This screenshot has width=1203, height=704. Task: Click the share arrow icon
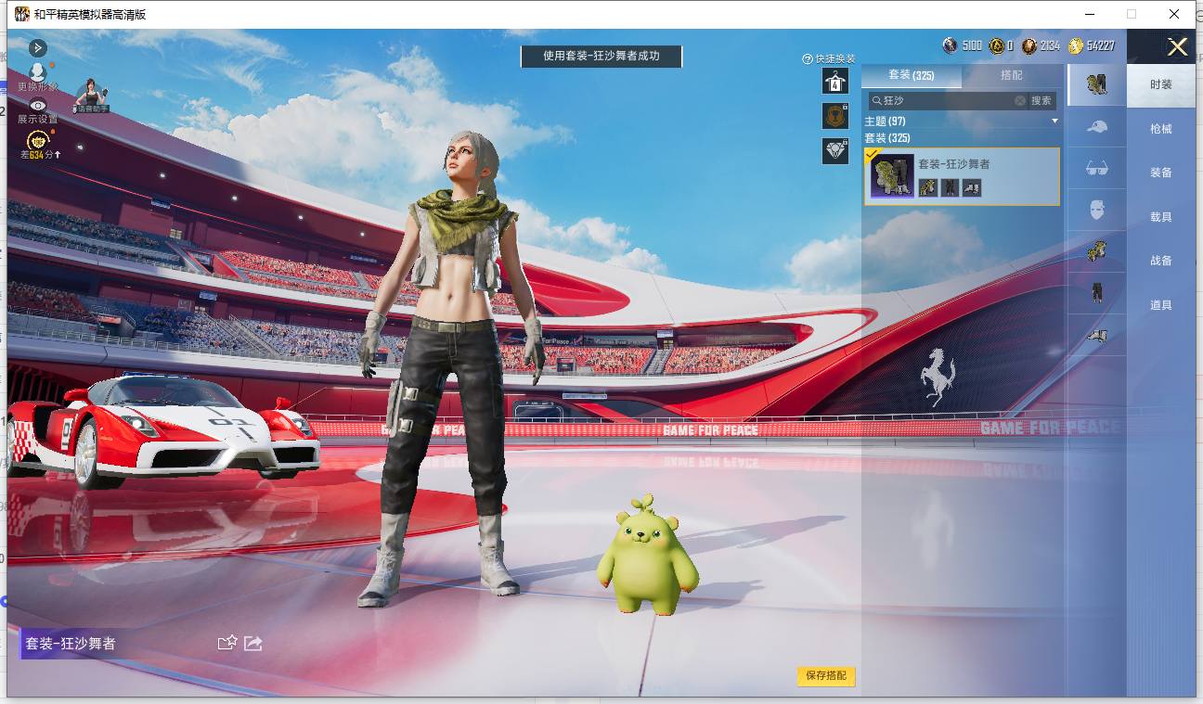coord(253,643)
